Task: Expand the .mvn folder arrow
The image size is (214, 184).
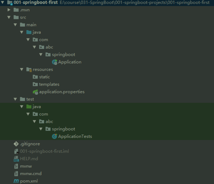Action: coord(9,10)
